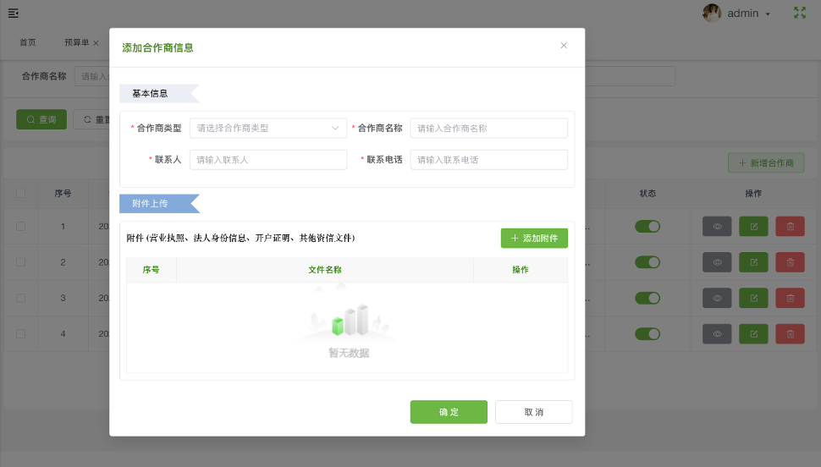Open the admin account dropdown
Viewport: 821px width, 467px height.
pyautogui.click(x=749, y=14)
